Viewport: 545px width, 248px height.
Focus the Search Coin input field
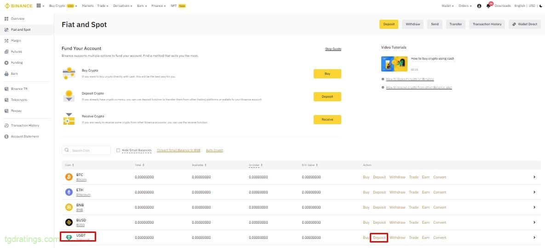pos(86,150)
